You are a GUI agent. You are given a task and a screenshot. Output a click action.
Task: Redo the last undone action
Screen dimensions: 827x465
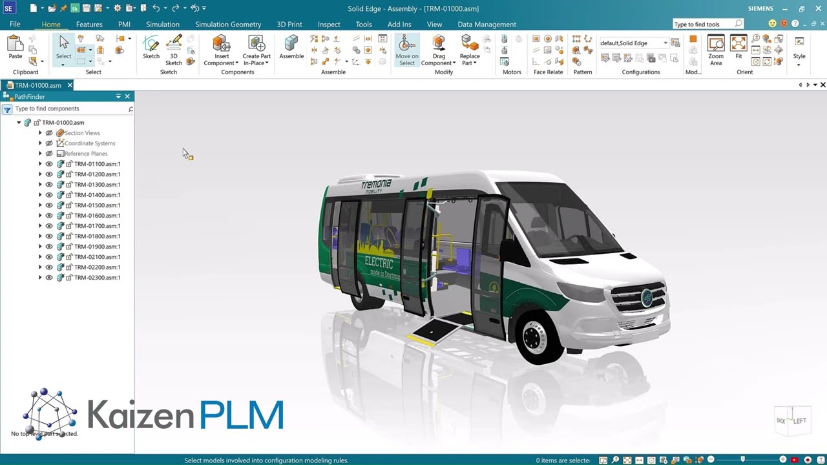tap(175, 8)
